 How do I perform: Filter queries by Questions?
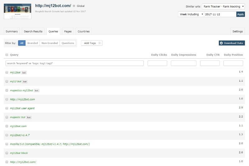click(x=68, y=43)
